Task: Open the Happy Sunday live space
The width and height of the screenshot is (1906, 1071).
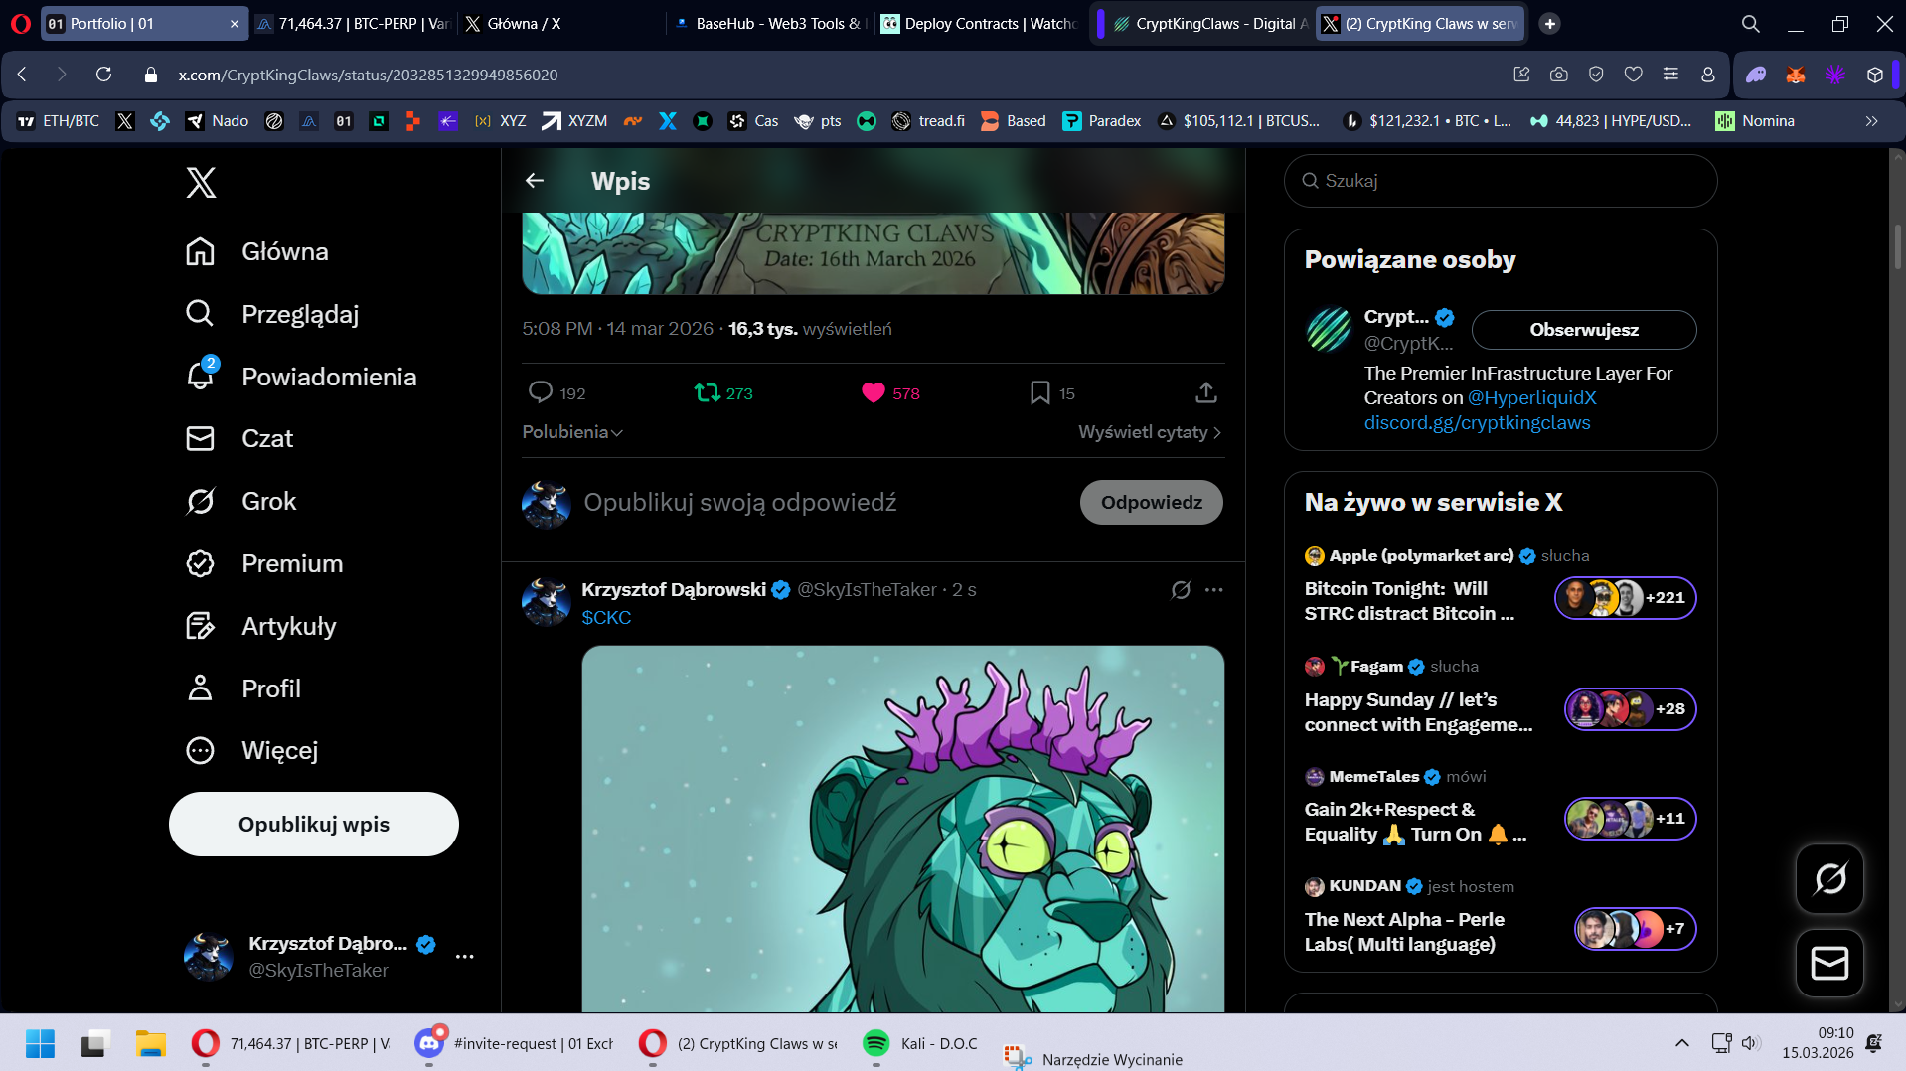Action: tap(1500, 697)
